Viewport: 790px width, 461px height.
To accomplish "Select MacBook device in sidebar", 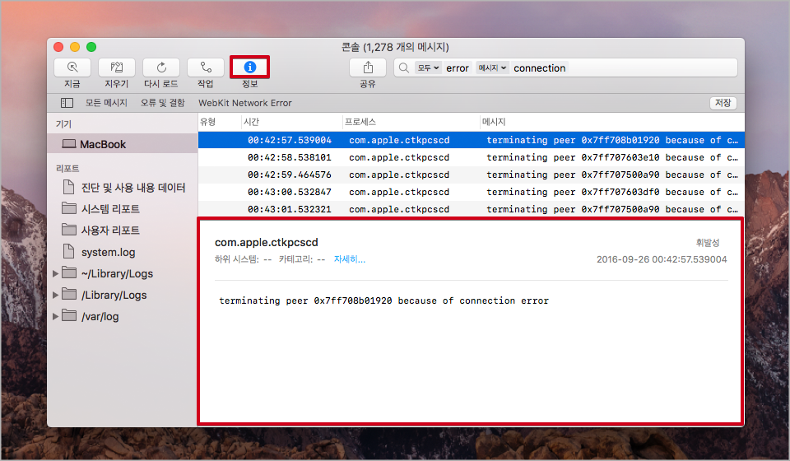I will point(123,144).
